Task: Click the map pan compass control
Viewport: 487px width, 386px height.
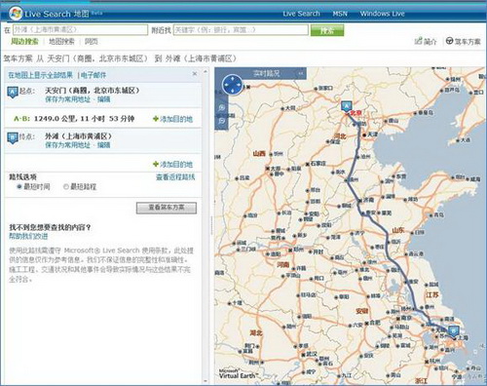Action: click(233, 85)
